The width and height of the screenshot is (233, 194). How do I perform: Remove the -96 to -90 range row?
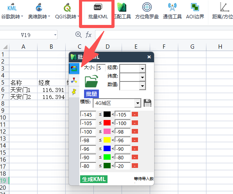coord(135,149)
